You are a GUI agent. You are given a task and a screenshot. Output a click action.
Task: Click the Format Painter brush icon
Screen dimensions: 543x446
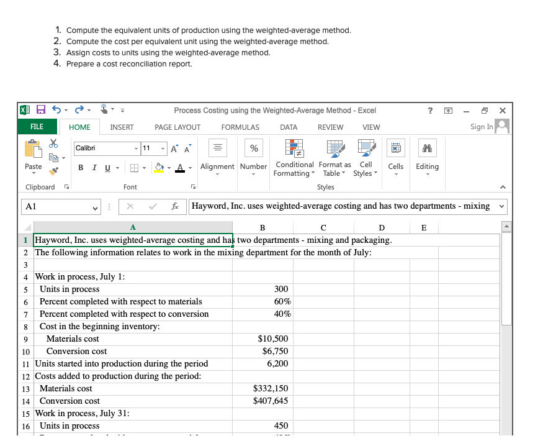coord(53,171)
